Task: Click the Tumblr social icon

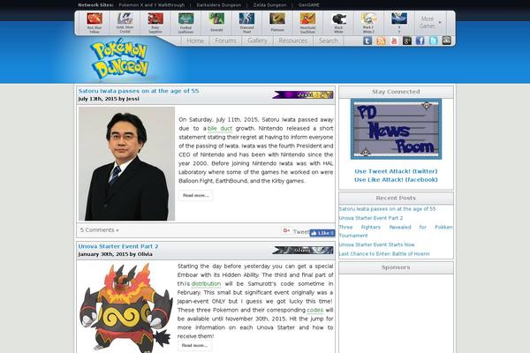Action: [367, 41]
